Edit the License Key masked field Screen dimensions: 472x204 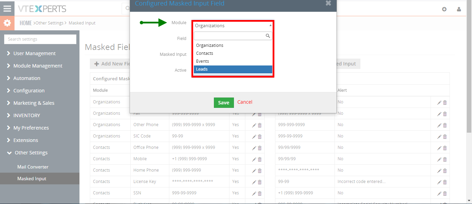coord(254,182)
